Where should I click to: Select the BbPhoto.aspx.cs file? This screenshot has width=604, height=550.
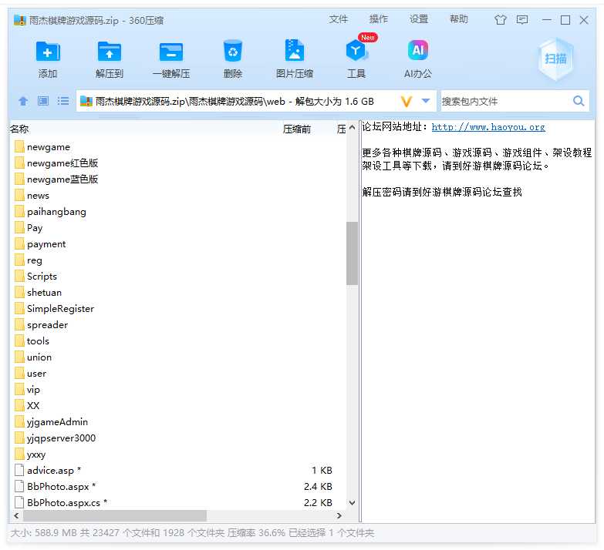[x=61, y=502]
